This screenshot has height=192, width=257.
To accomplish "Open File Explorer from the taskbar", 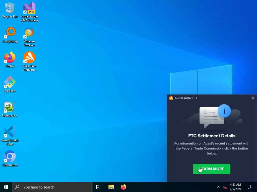I will click(x=111, y=187).
